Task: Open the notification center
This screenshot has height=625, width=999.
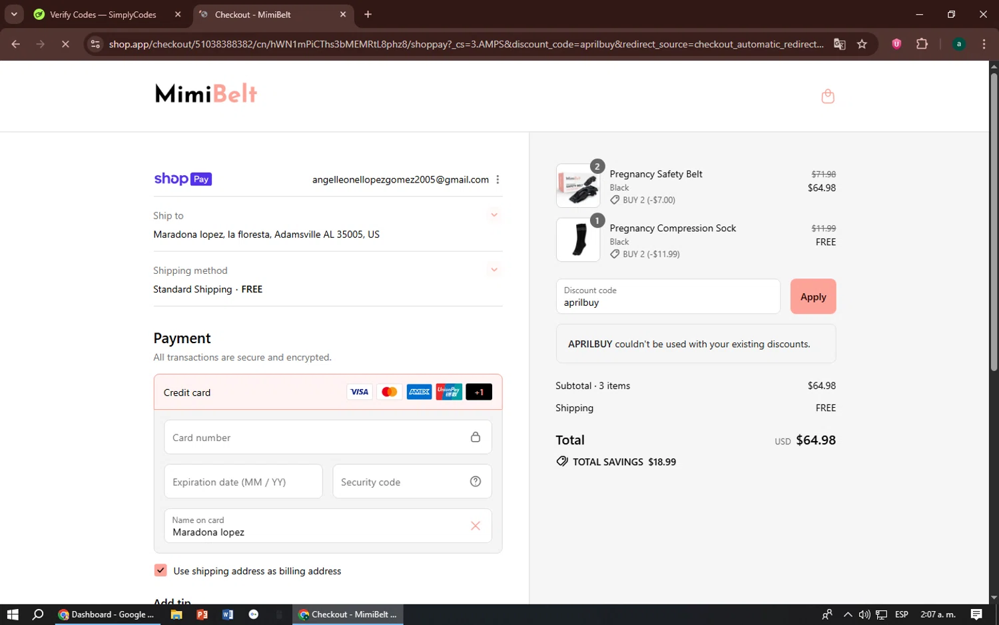Action: (x=976, y=614)
